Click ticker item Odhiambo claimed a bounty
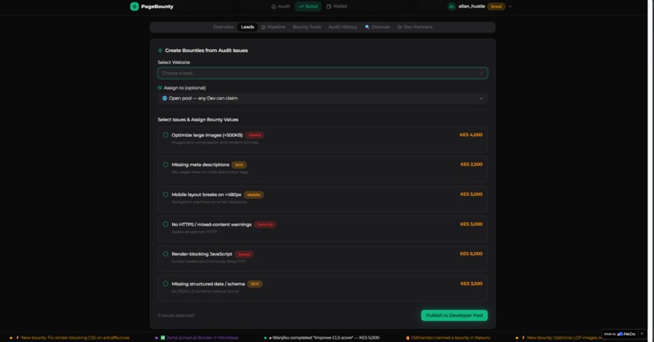This screenshot has width=654, height=342. [449, 338]
